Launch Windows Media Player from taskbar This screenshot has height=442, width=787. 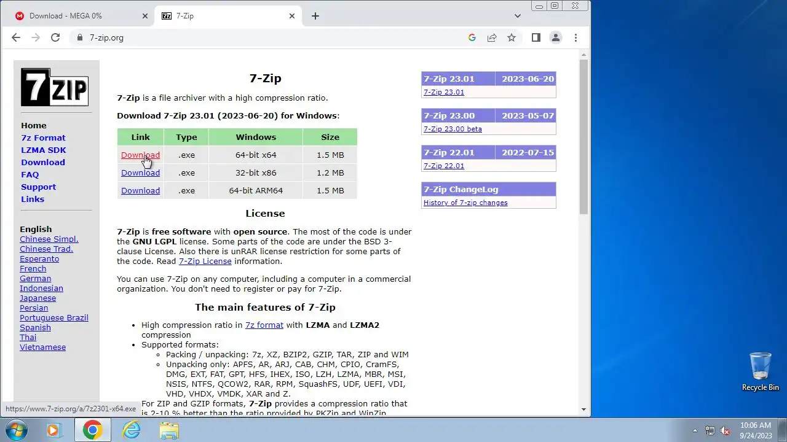coord(55,430)
